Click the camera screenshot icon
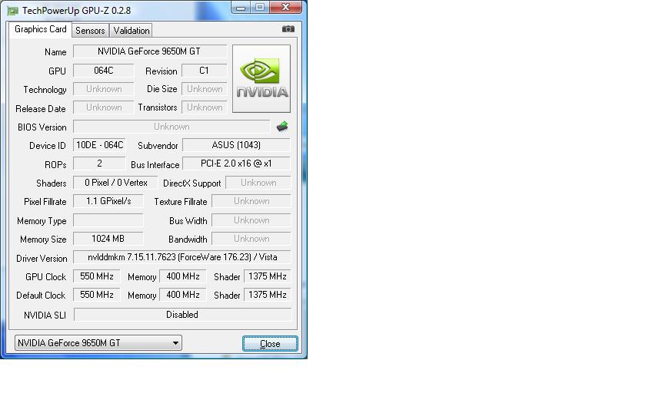This screenshot has width=646, height=403. (x=288, y=29)
